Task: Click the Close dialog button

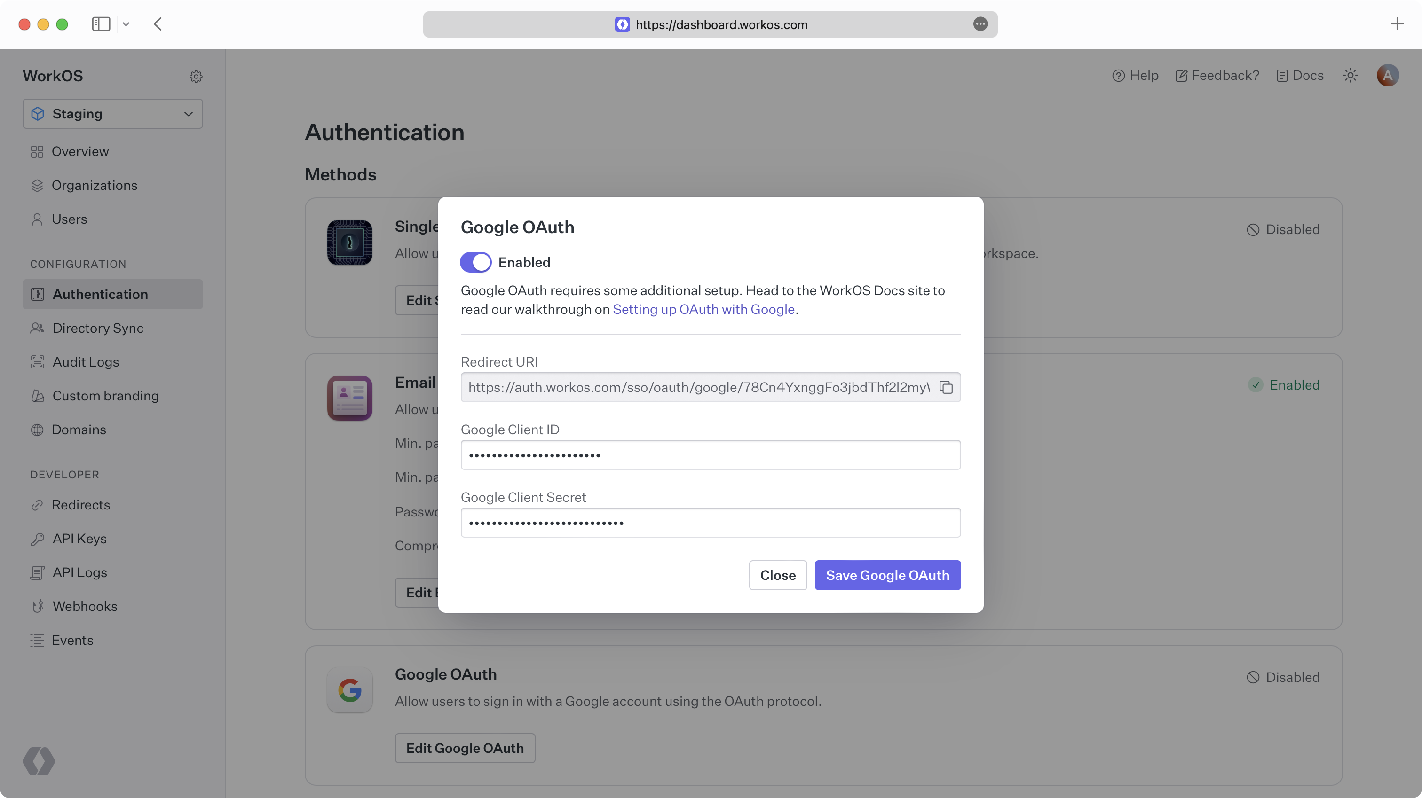Action: pos(777,575)
